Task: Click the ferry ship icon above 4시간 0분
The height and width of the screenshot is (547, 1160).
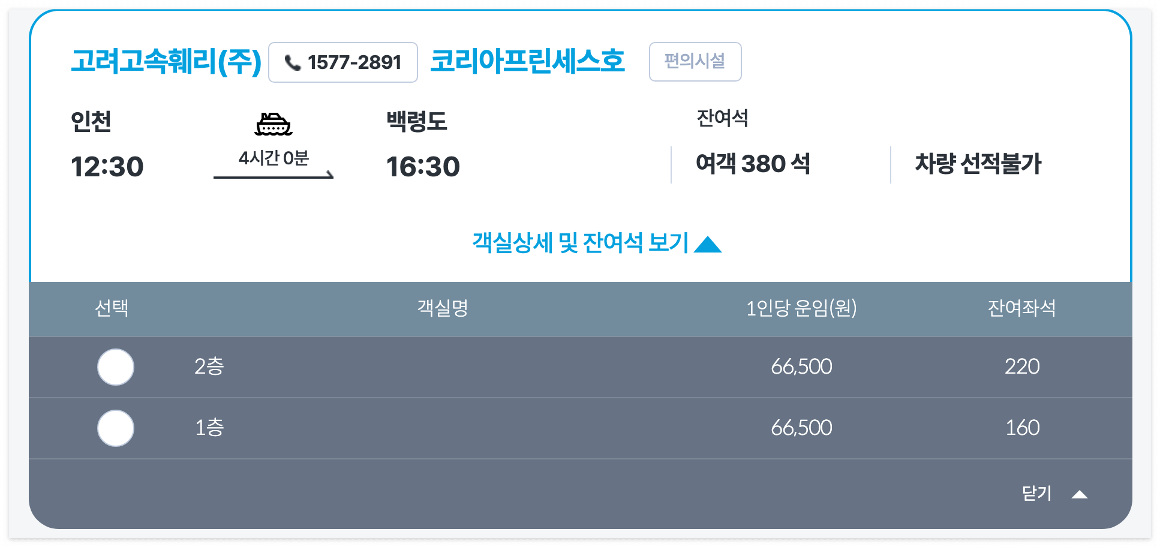Action: pyautogui.click(x=274, y=124)
